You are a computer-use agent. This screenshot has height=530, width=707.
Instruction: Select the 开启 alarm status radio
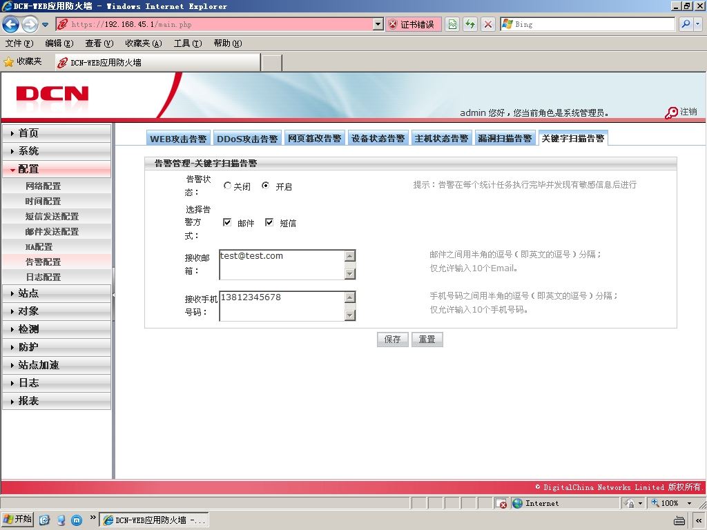(x=266, y=186)
